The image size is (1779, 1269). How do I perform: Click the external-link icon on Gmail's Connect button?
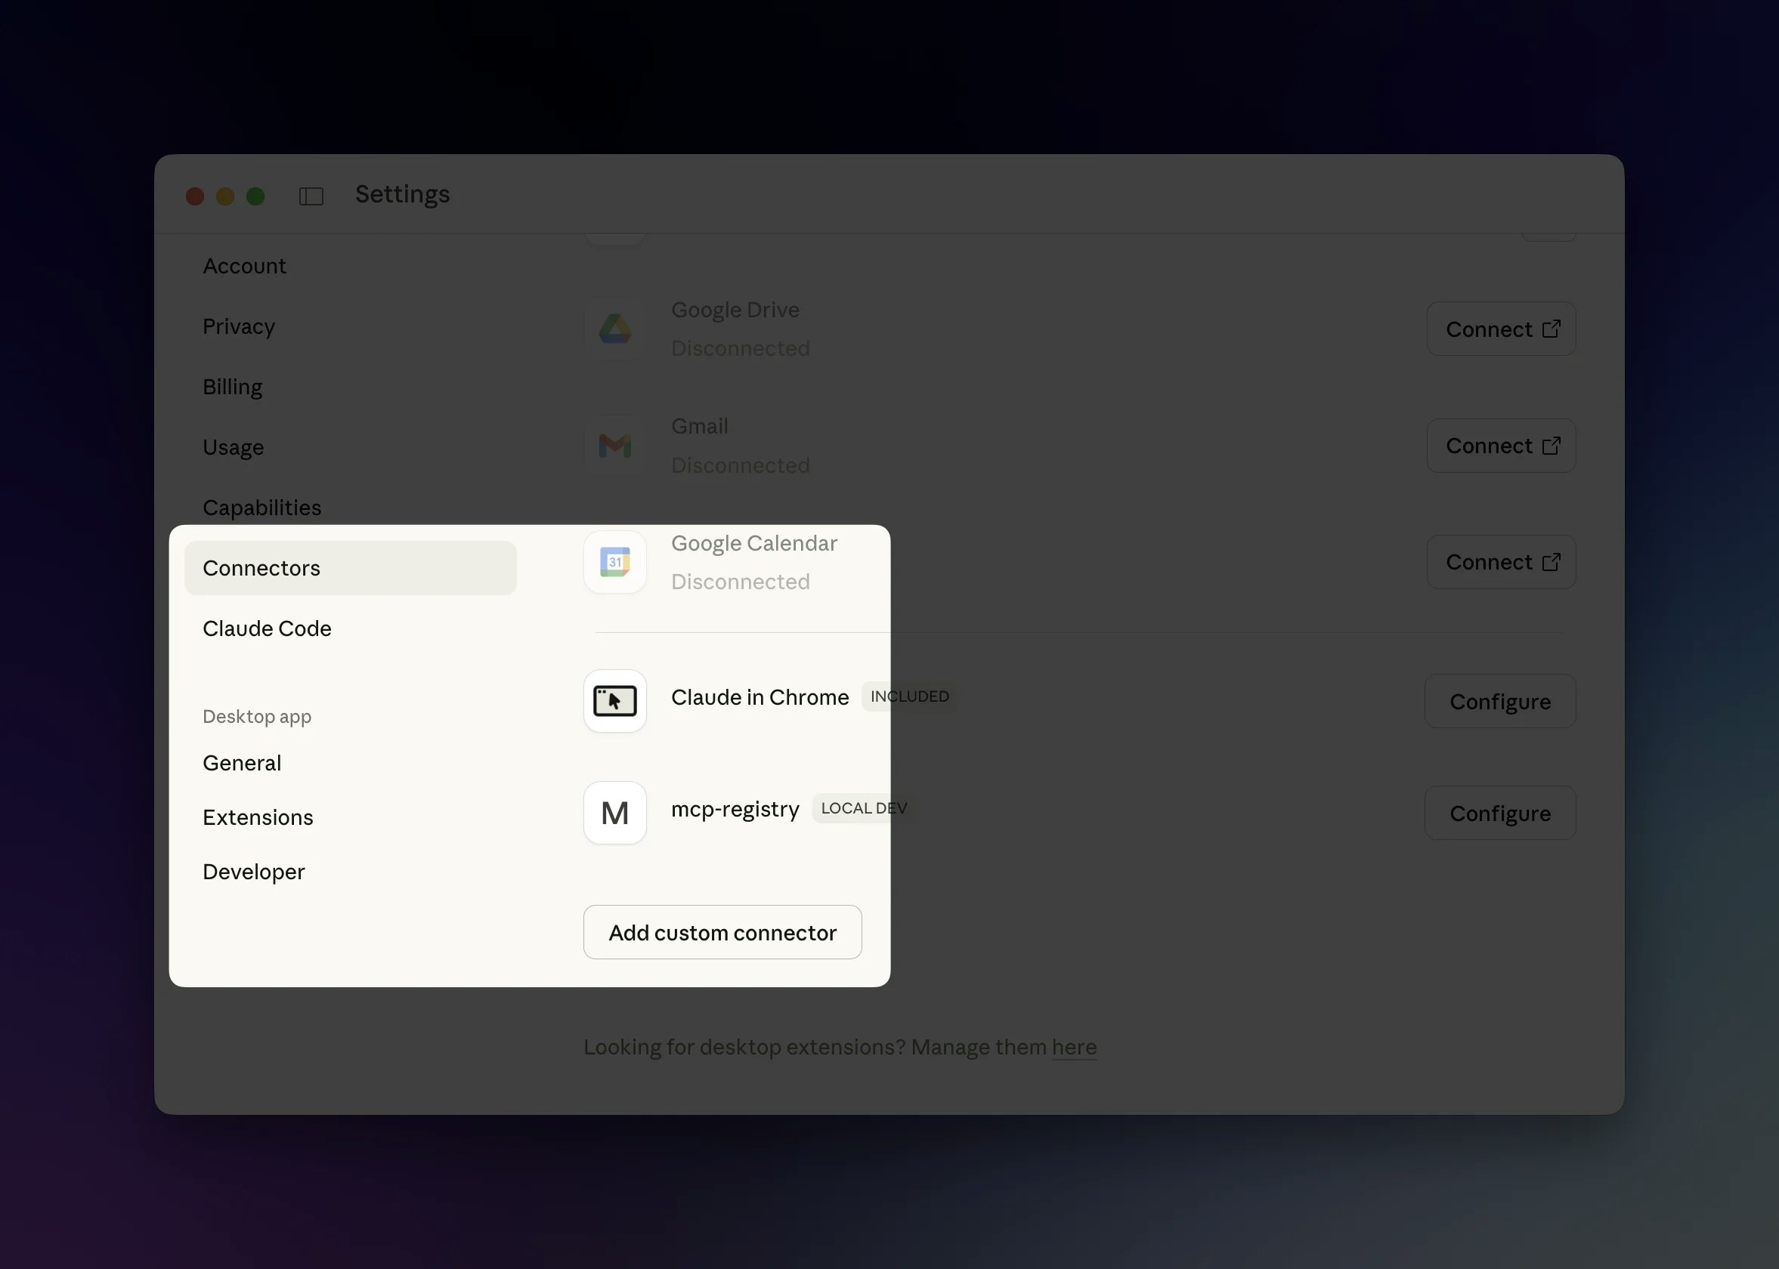coord(1552,446)
